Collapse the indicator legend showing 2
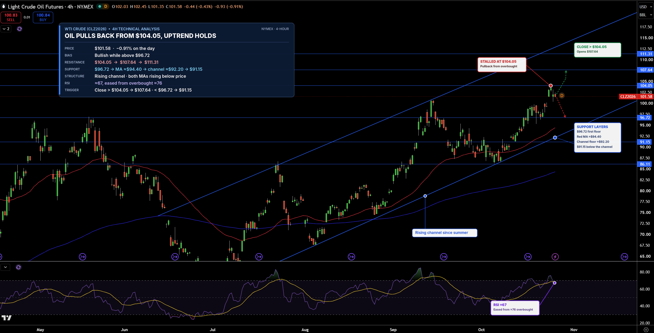This screenshot has height=333, width=654. coord(6,29)
